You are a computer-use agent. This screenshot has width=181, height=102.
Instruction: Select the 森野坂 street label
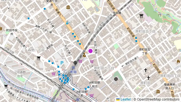tap(50, 46)
